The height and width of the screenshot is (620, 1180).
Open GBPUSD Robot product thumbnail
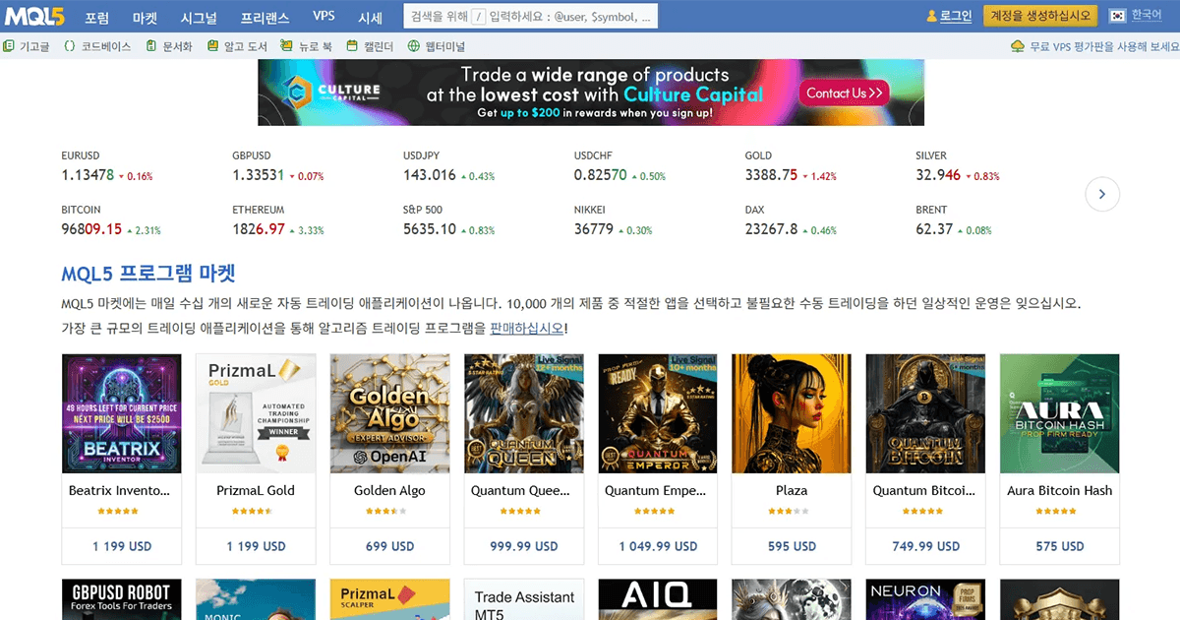[x=121, y=599]
